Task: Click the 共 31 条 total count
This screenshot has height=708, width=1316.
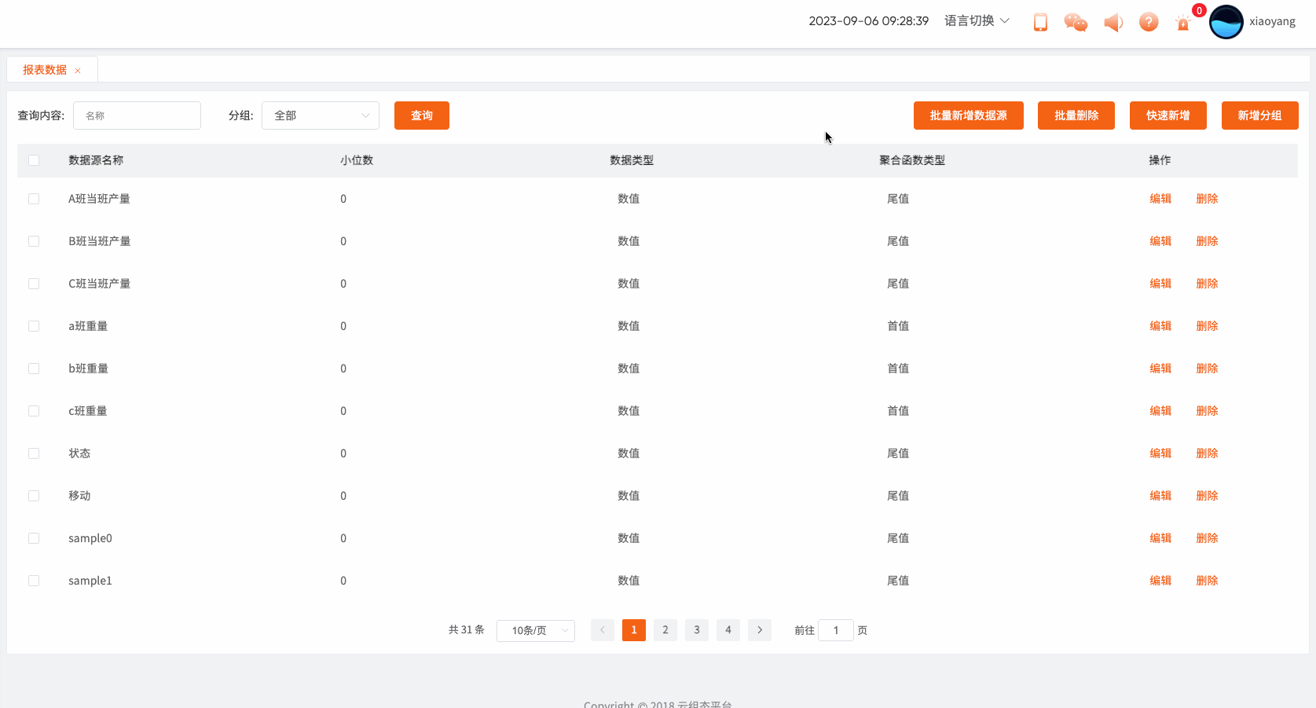Action: point(467,630)
